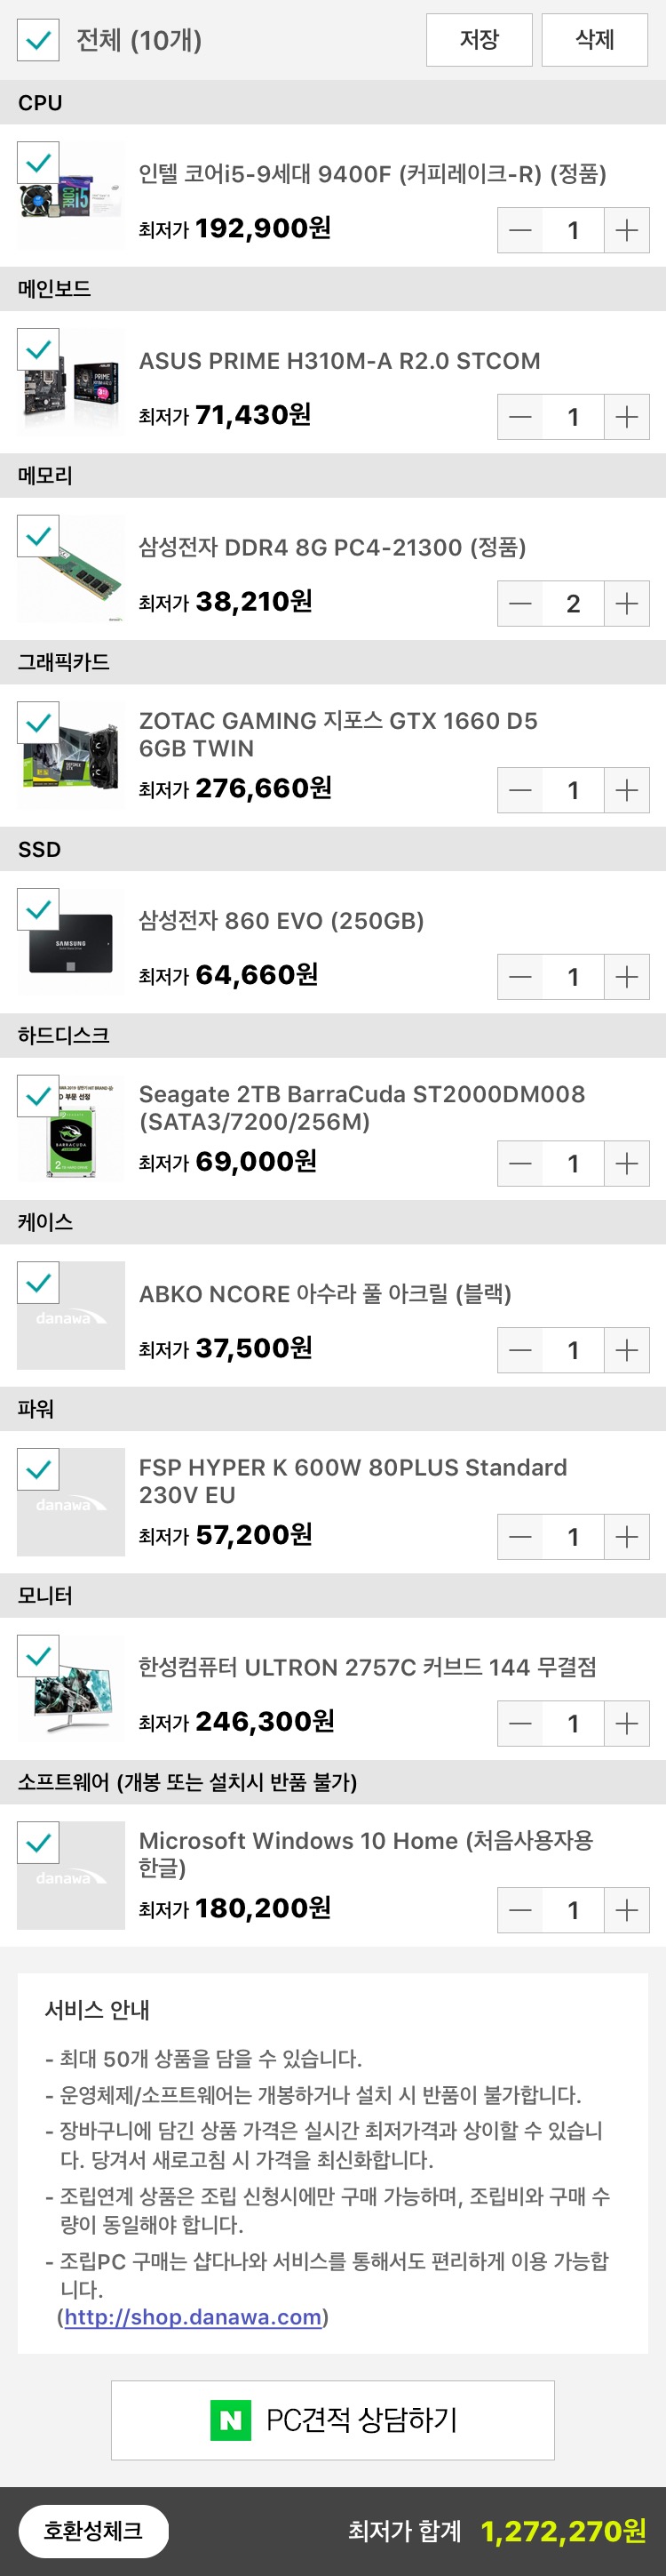The height and width of the screenshot is (2576, 666).
Task: Uncheck the select-all 전체 (10개) checkbox
Action: [38, 40]
